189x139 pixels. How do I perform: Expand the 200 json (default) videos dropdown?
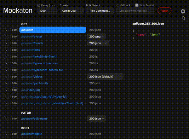click(x=105, y=77)
